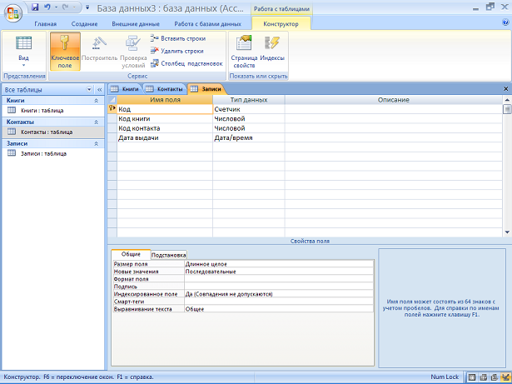Click the Дата/время data type cell
This screenshot has height=384, width=512.
pos(249,138)
